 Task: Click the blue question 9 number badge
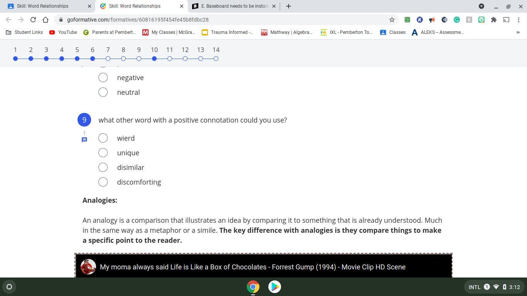coord(84,120)
